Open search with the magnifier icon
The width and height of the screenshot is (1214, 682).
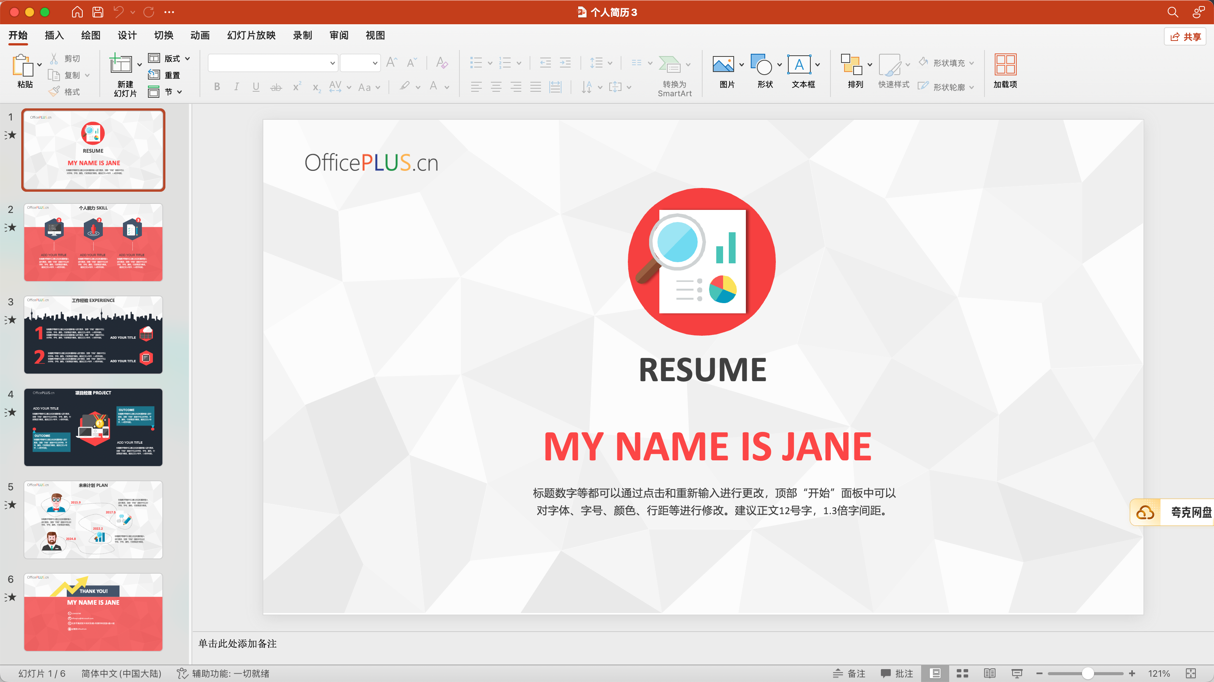[x=1173, y=12]
